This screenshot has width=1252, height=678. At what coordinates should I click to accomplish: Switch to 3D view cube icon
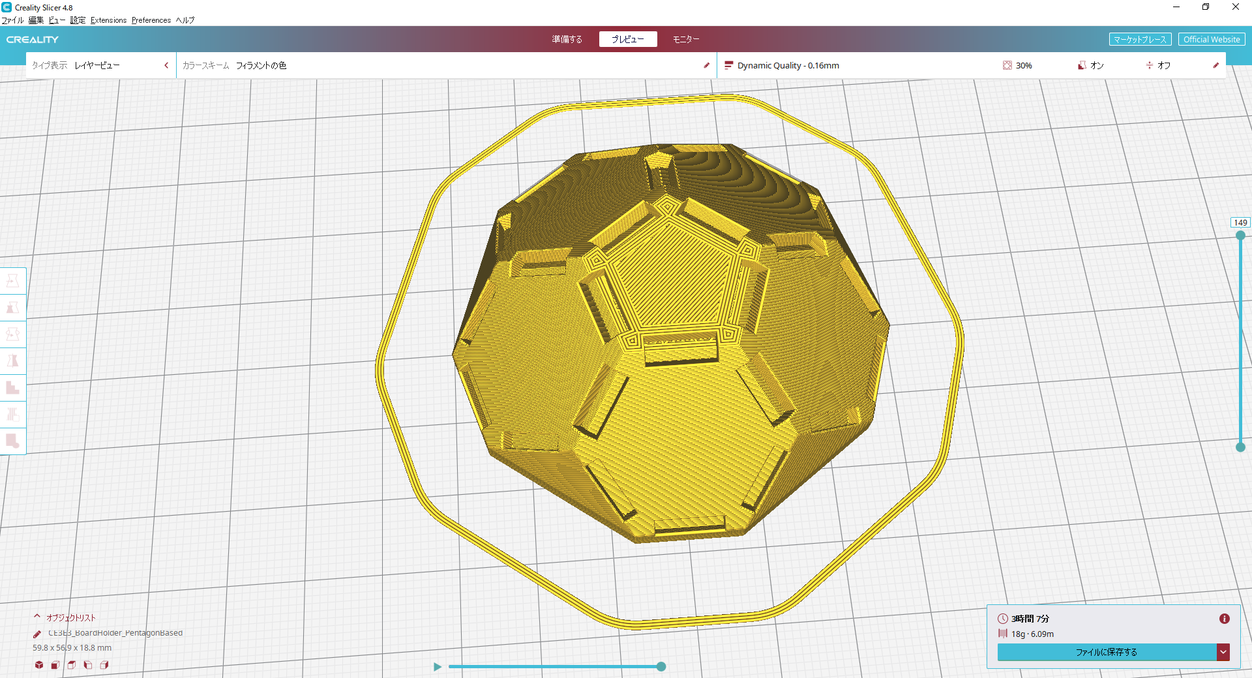point(39,665)
